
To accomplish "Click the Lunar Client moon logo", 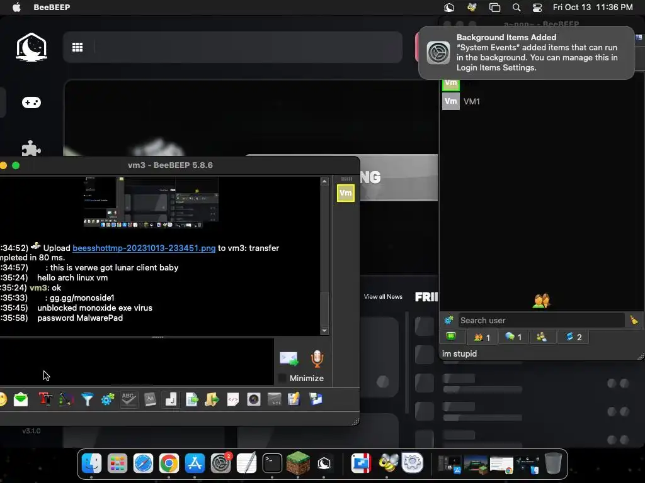I will click(31, 47).
